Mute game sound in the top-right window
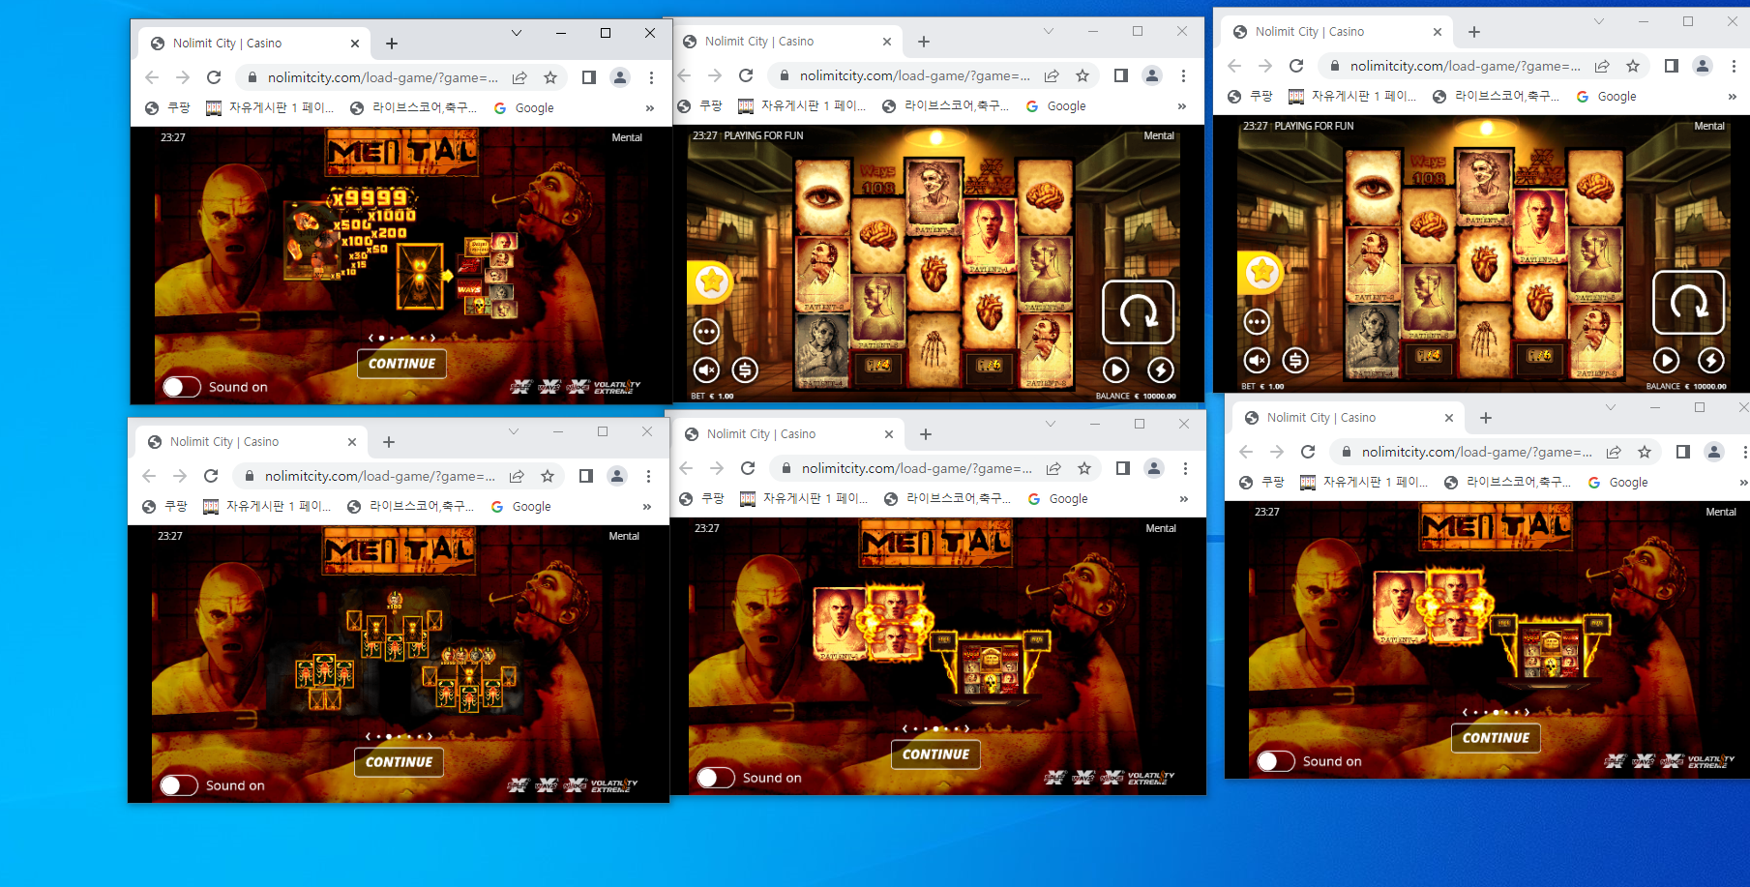The width and height of the screenshot is (1750, 887). click(1257, 360)
